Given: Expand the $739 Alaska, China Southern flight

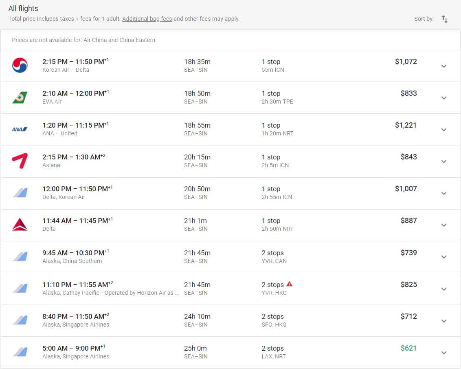Looking at the screenshot, I should [x=444, y=256].
